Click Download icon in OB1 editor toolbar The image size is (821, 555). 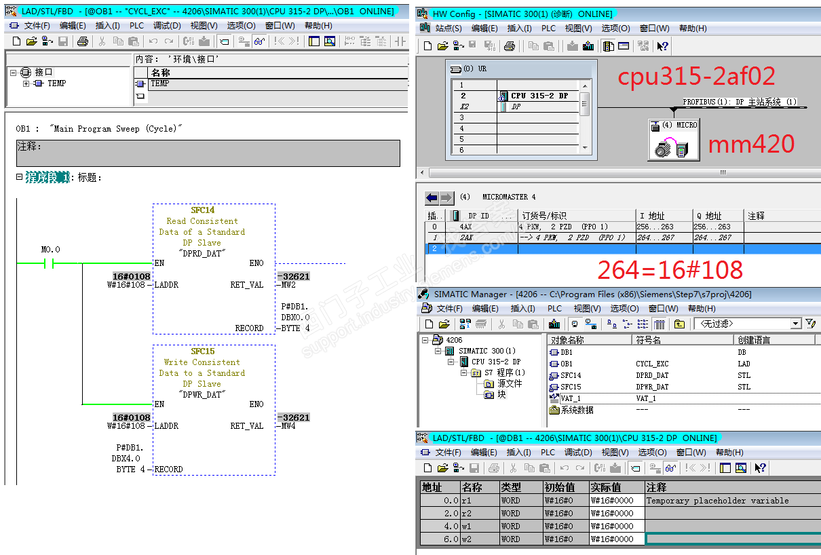point(204,41)
